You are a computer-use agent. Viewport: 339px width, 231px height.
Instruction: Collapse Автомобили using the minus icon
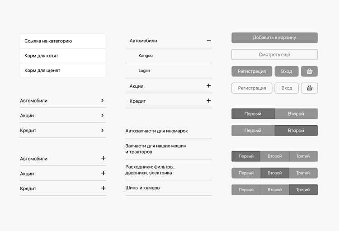click(x=209, y=41)
